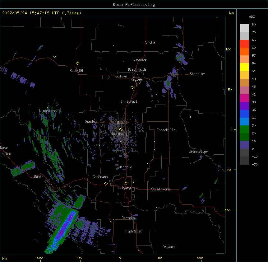Click the Sylvan label
The image size is (268, 262).
pyautogui.click(x=121, y=76)
